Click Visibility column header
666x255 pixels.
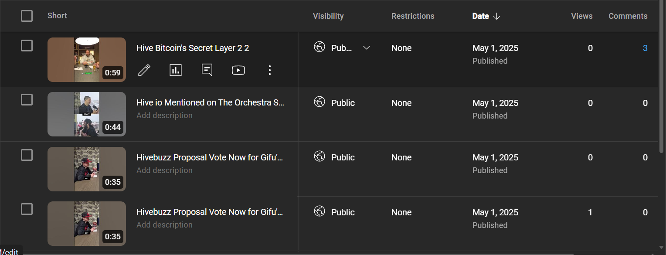coord(328,16)
